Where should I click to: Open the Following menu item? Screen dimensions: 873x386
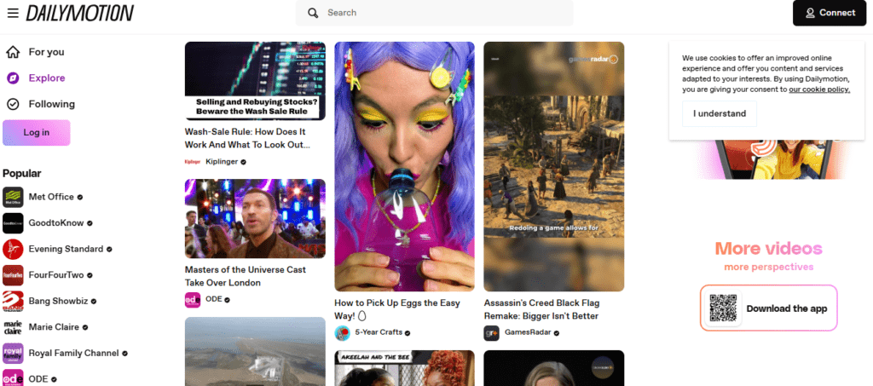click(51, 104)
